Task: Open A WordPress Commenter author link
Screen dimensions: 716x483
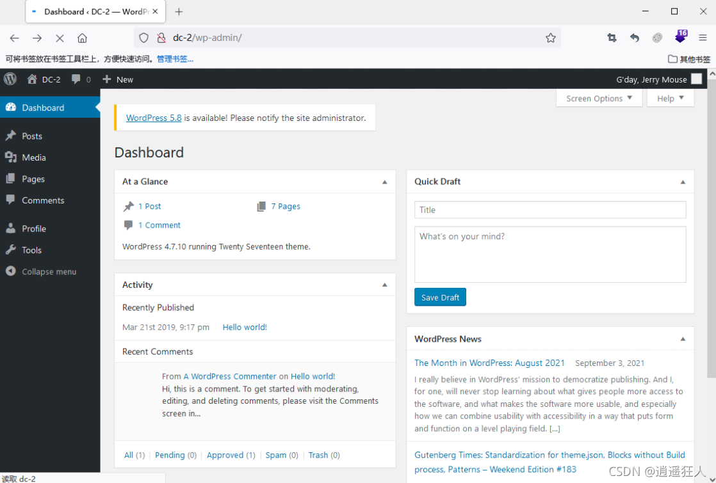Action: pyautogui.click(x=230, y=376)
